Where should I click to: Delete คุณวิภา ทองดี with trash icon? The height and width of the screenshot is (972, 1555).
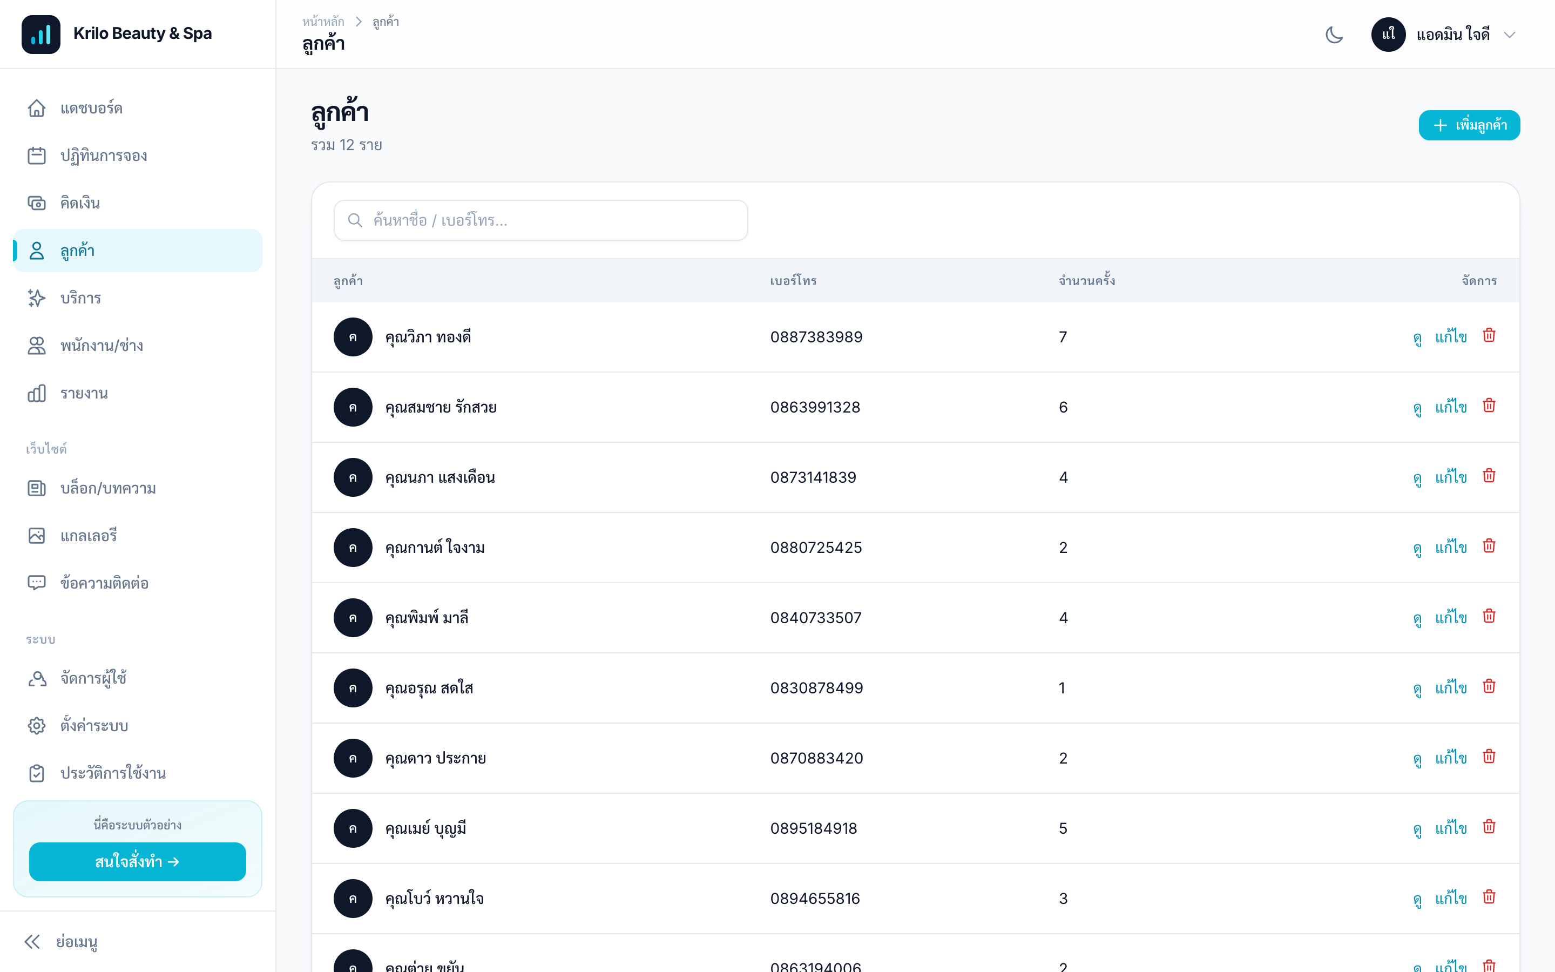coord(1489,335)
